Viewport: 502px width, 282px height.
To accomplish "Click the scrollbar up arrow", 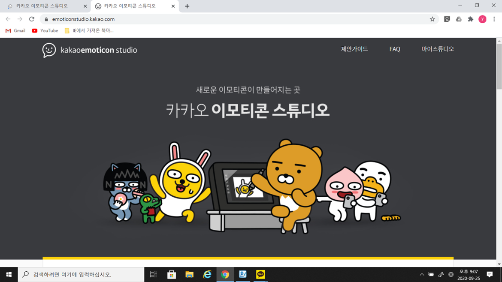I will click(499, 41).
